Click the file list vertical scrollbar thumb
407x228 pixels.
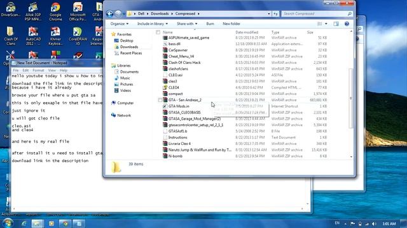(351, 98)
